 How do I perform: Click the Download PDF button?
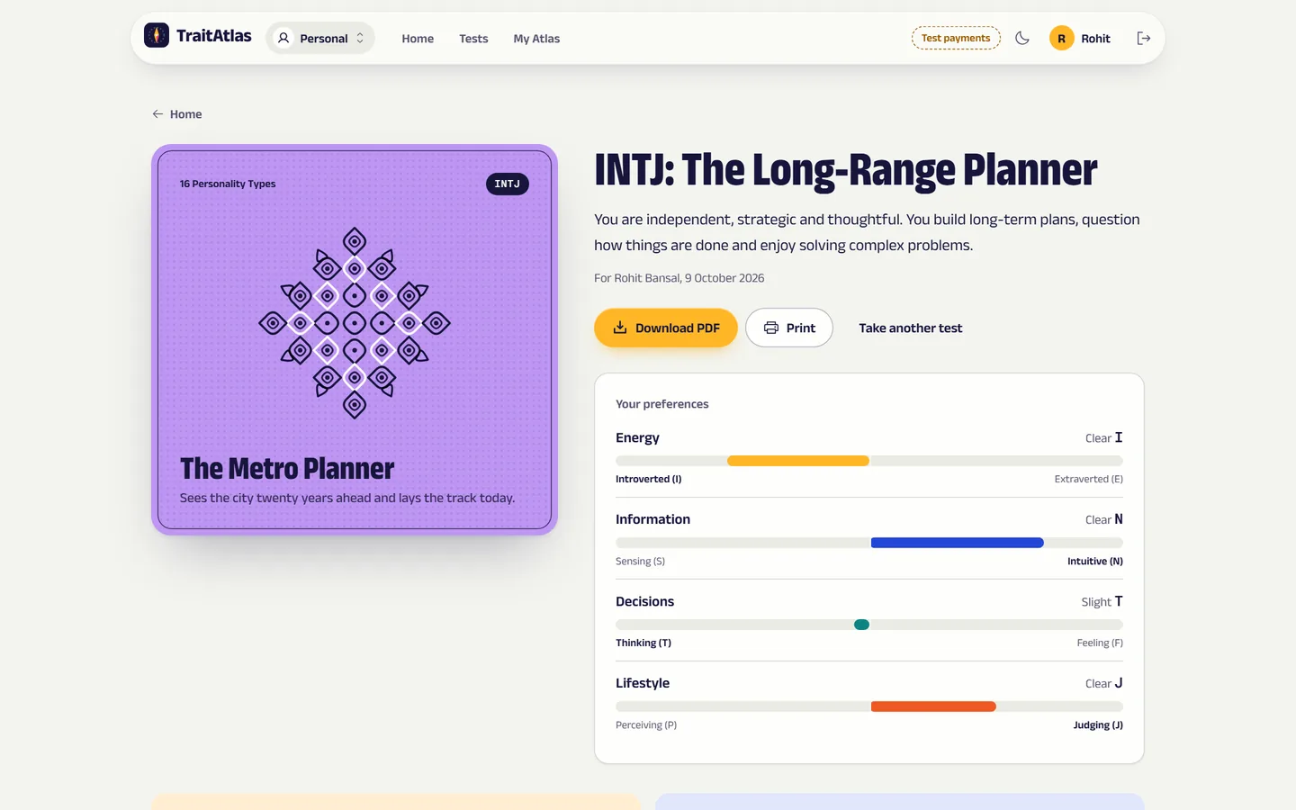click(666, 328)
